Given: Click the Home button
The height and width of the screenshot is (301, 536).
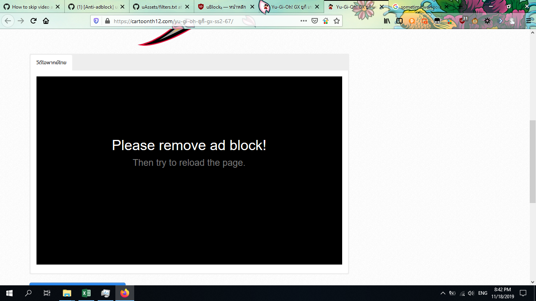Looking at the screenshot, I should coord(46,21).
